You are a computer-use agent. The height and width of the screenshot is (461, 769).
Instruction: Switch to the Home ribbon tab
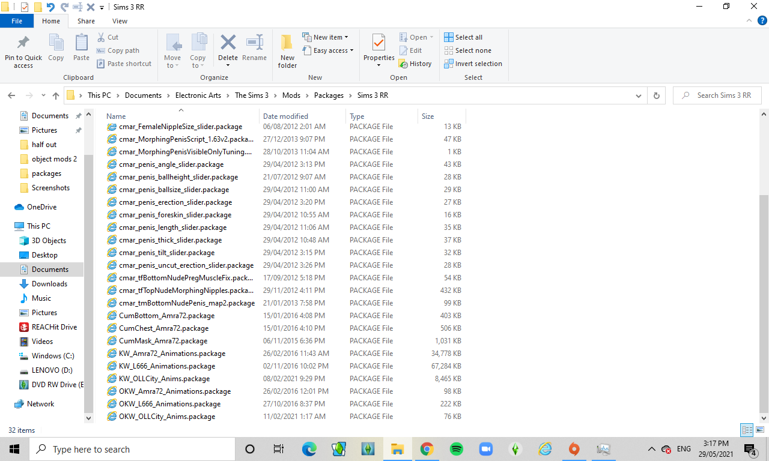point(51,21)
